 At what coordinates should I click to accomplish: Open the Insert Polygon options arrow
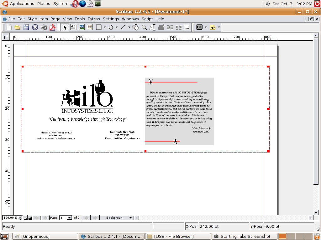point(117,27)
